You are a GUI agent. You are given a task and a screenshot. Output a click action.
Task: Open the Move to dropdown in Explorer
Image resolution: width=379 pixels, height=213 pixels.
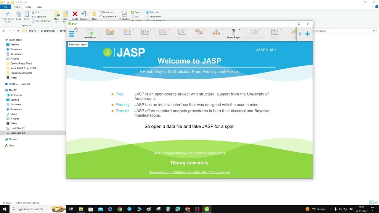(x=57, y=17)
